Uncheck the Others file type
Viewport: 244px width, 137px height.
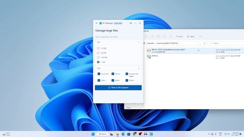pos(127,80)
